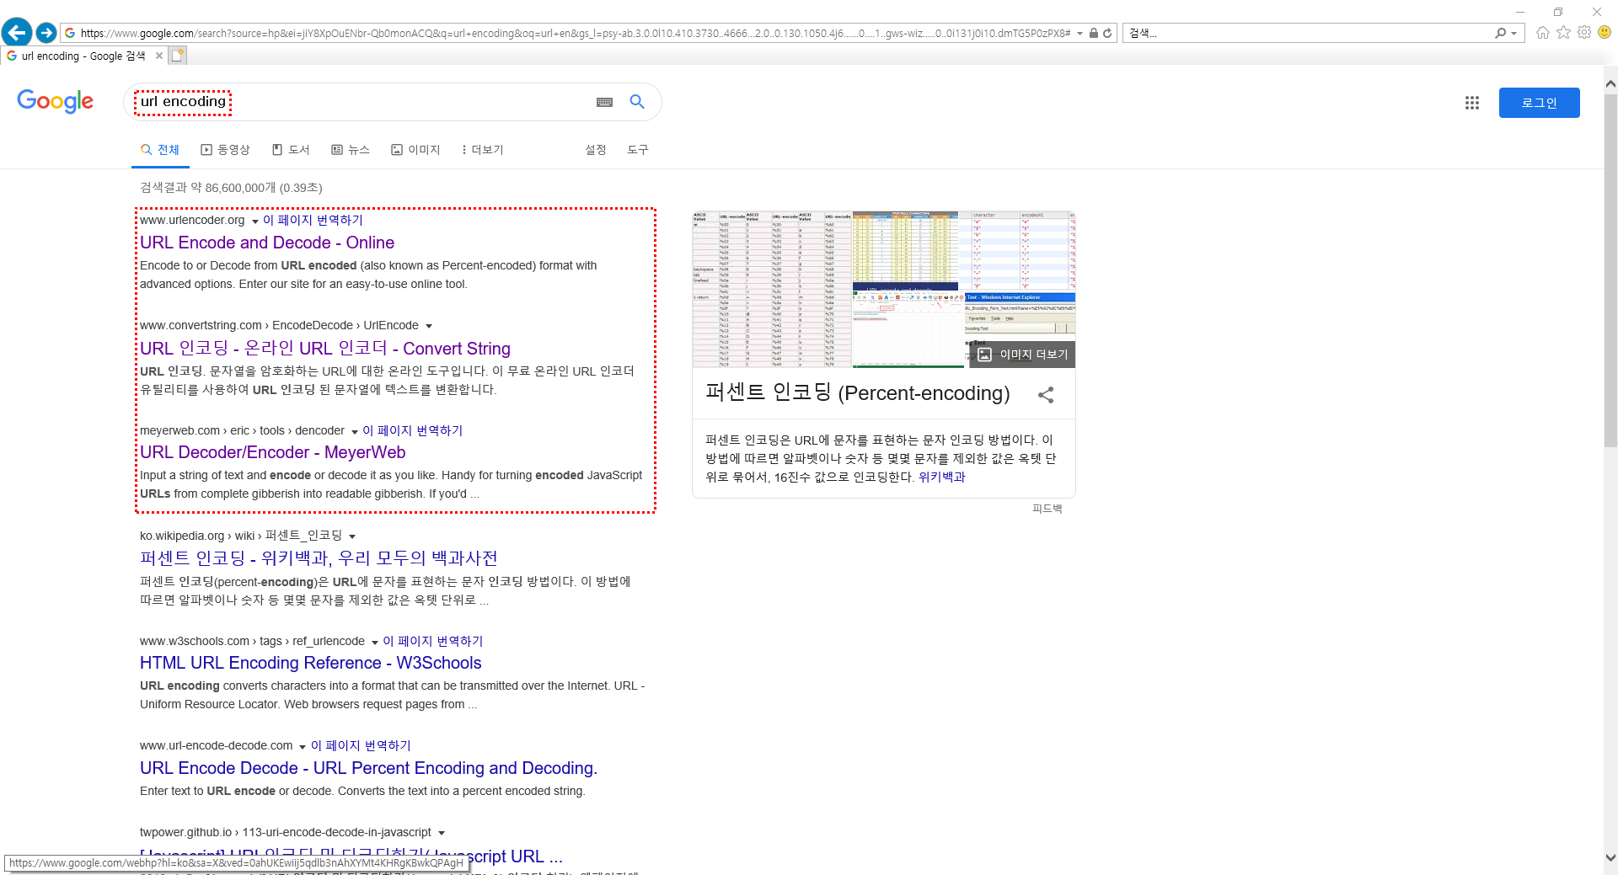Click 피드백 under knowledge panel
The width and height of the screenshot is (1618, 875).
coord(1047,509)
